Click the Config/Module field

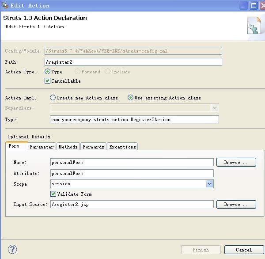[x=133, y=51]
